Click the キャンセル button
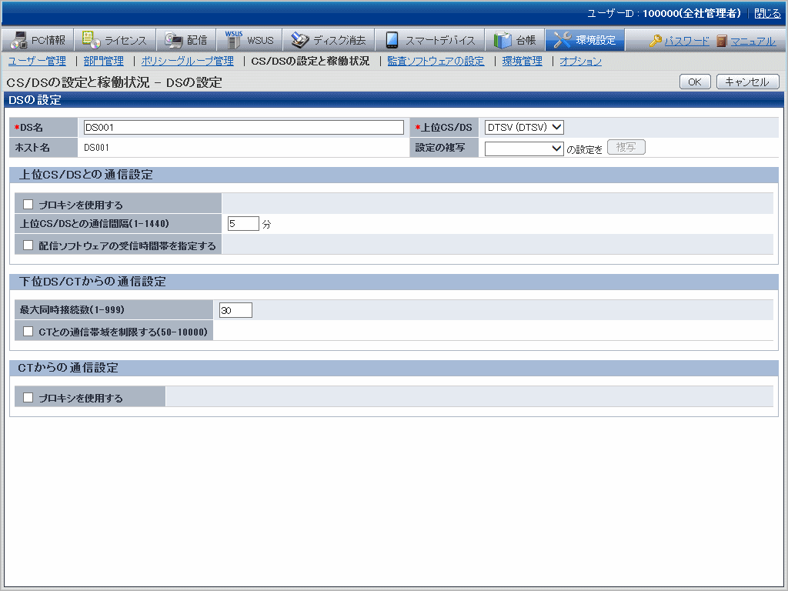Screen dimensions: 788x591 click(x=747, y=82)
